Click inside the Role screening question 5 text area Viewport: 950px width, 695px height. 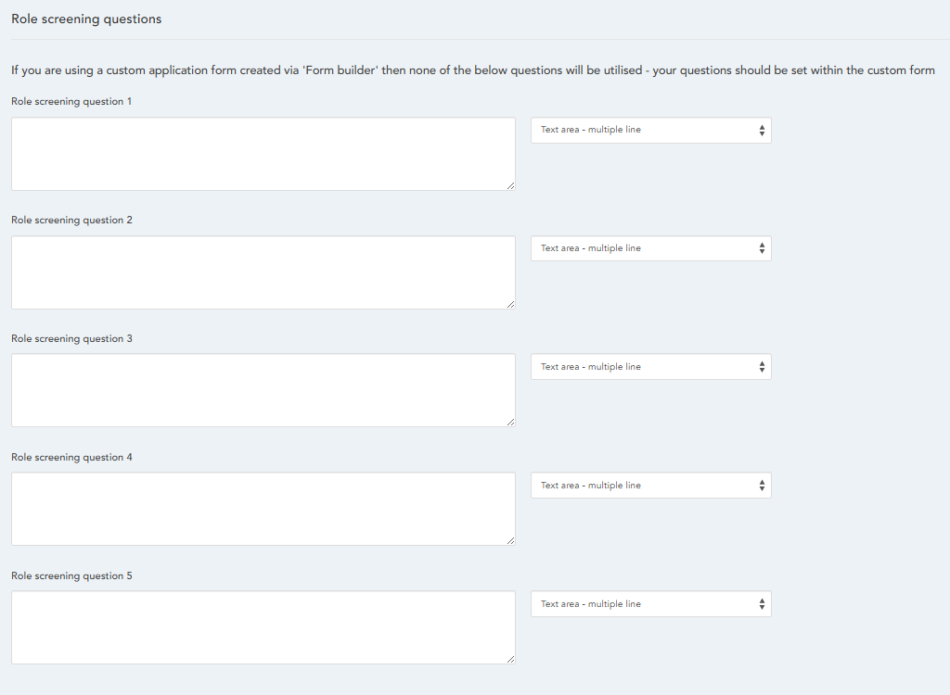tap(263, 627)
